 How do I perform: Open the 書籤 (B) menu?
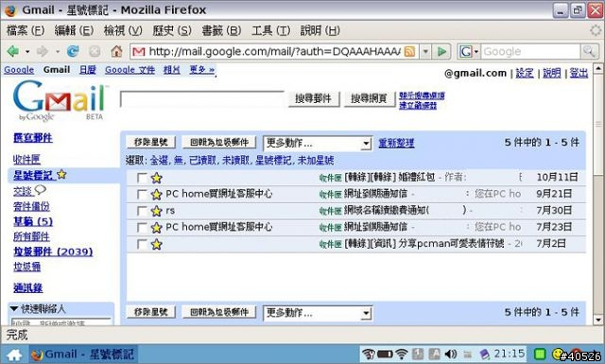221,30
